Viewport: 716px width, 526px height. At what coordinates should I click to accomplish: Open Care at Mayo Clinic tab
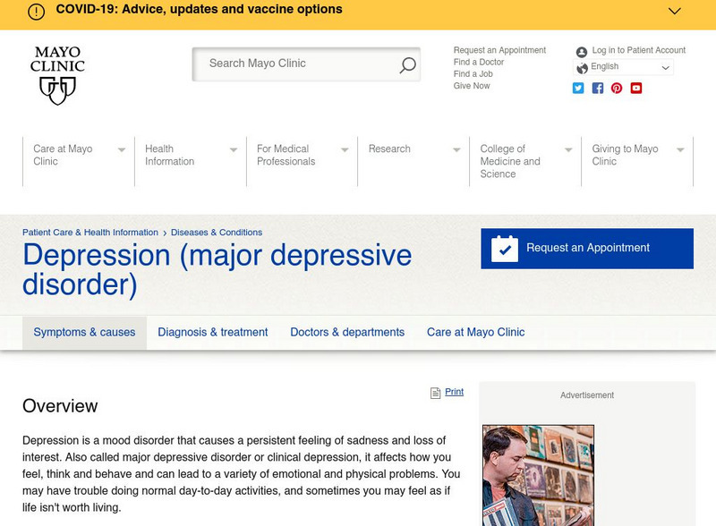click(x=476, y=333)
